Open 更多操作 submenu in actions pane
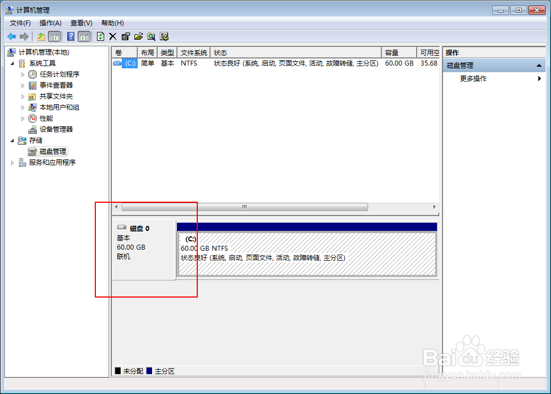The image size is (551, 394). coord(494,79)
